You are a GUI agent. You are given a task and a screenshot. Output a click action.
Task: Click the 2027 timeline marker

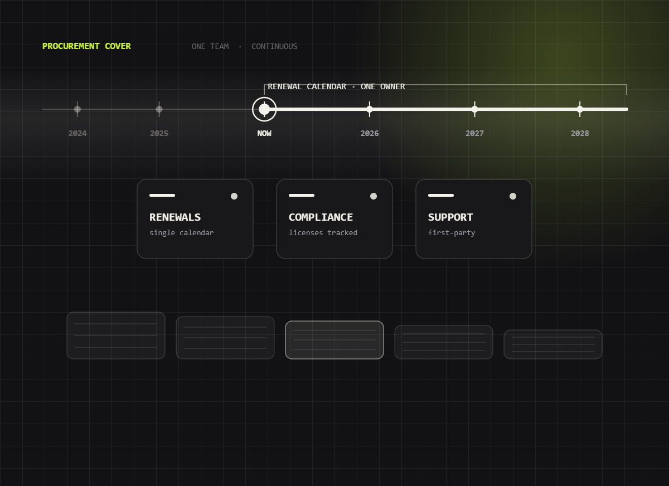[474, 109]
